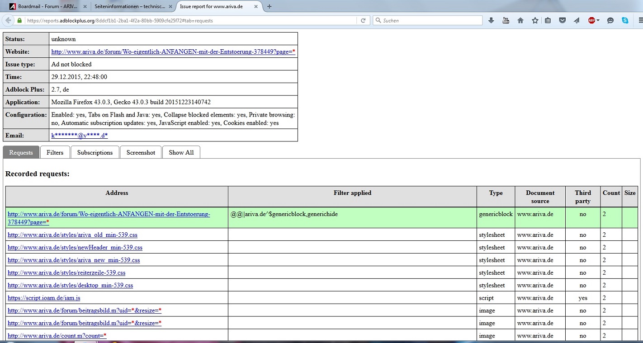This screenshot has width=643, height=343.
Task: Show bookmarks list icon
Action: point(548,20)
